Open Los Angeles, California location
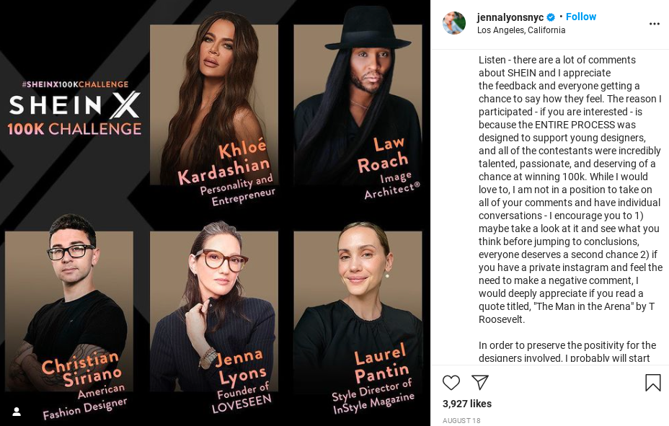Image resolution: width=669 pixels, height=426 pixels. (521, 30)
